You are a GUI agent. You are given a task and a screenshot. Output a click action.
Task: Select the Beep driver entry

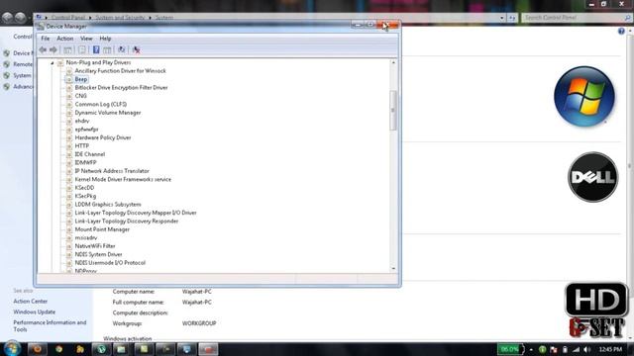(x=81, y=79)
